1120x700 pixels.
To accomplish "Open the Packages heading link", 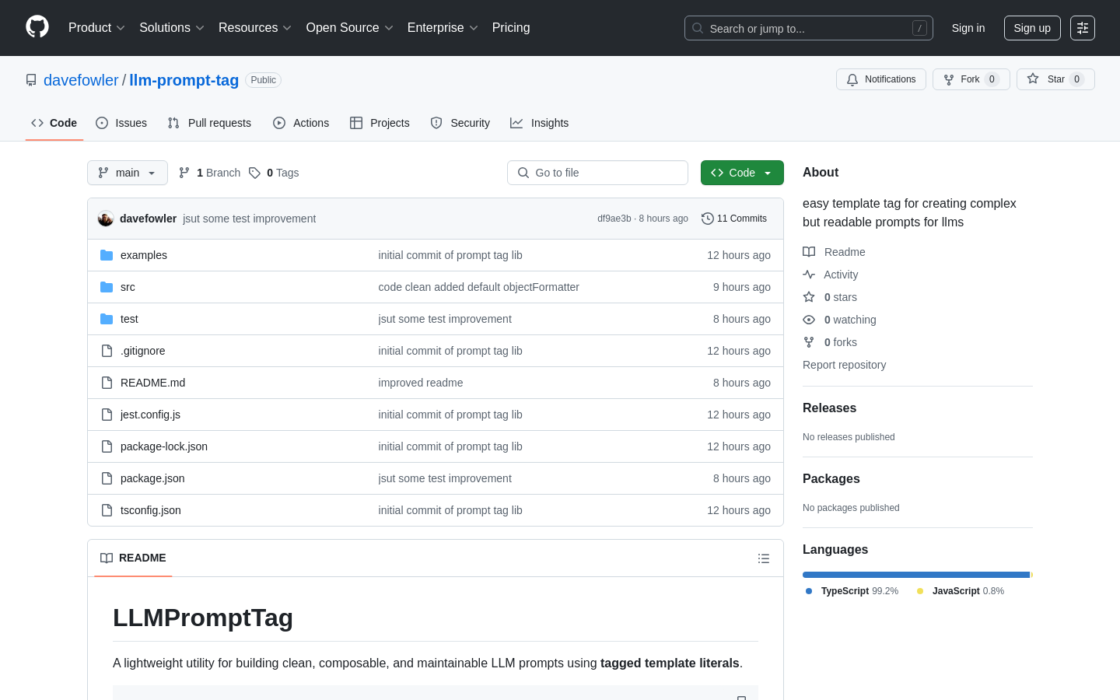I will [831, 479].
